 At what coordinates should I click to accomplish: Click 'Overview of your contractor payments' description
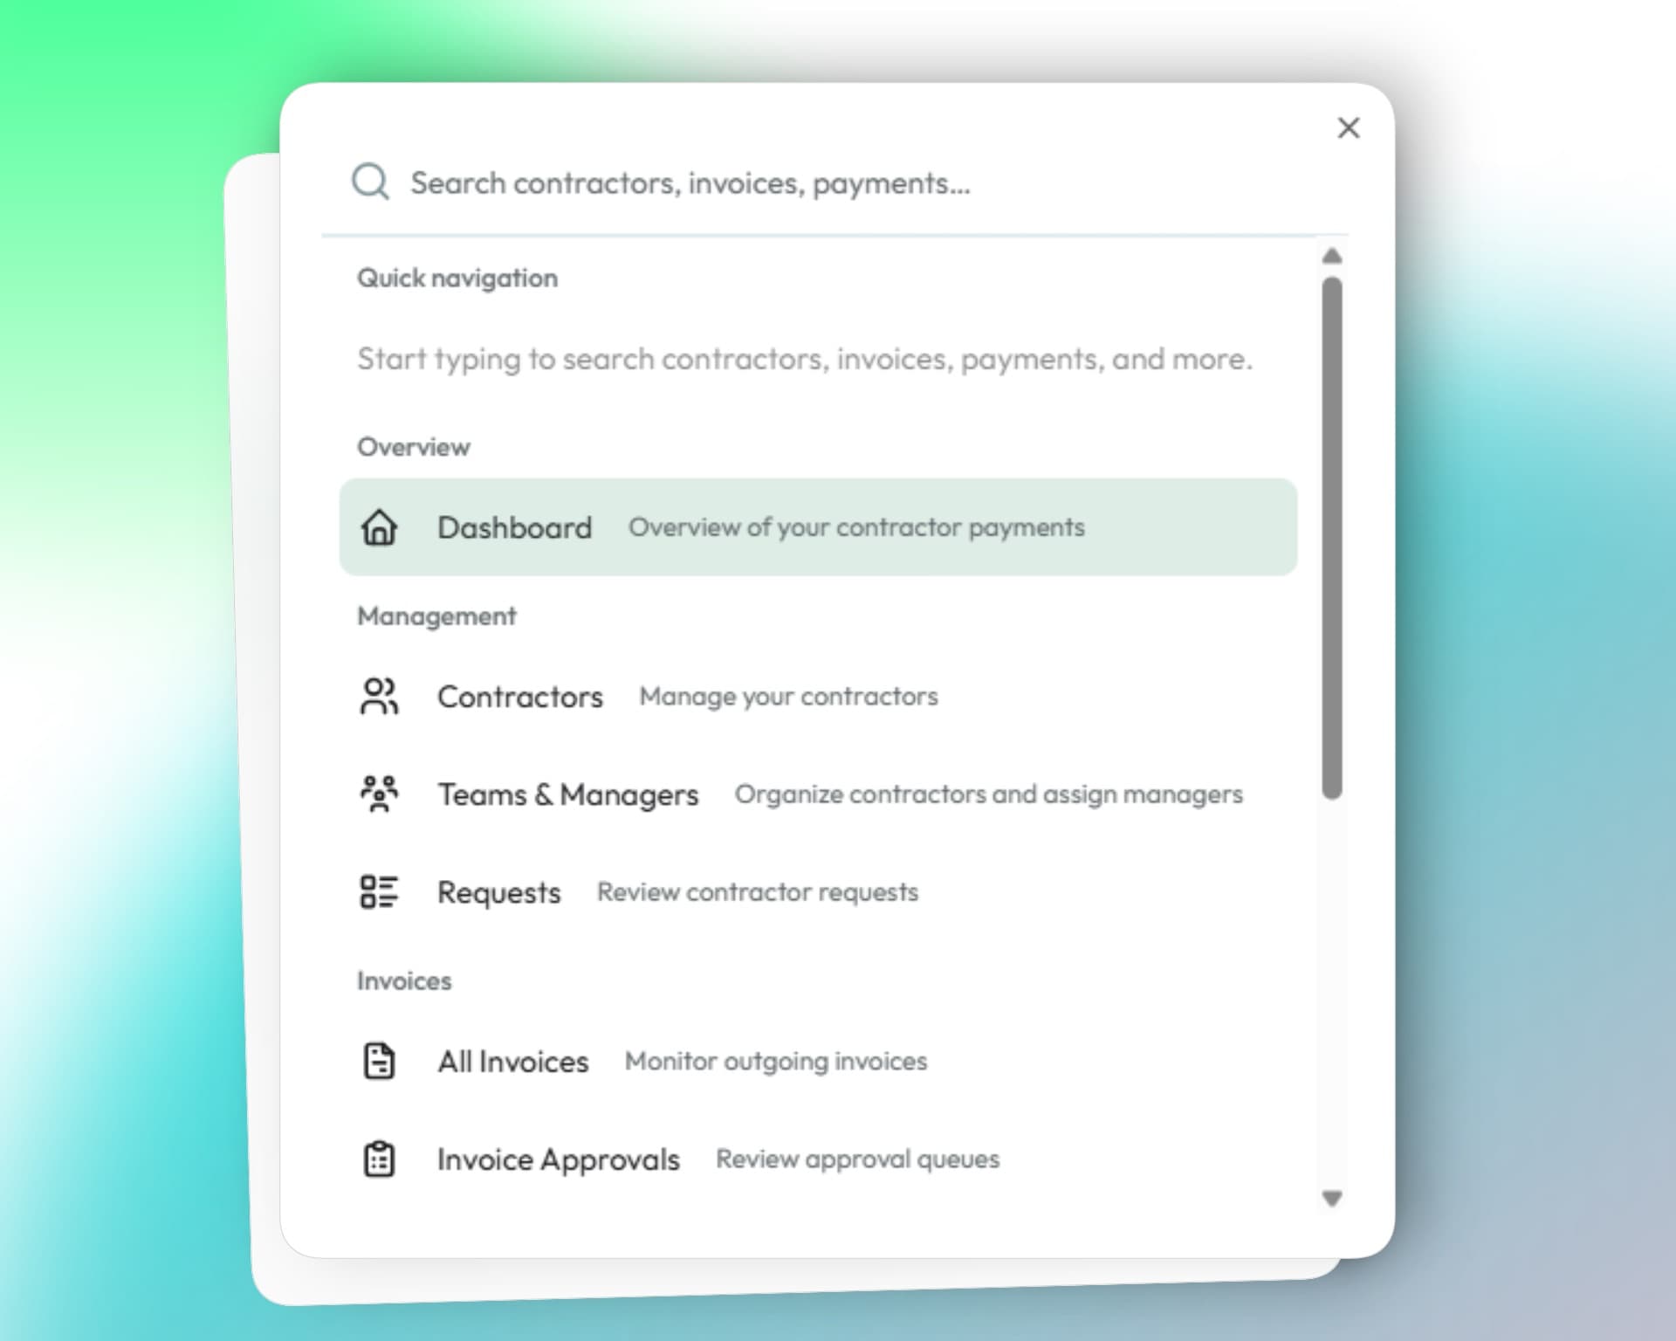pyautogui.click(x=856, y=527)
